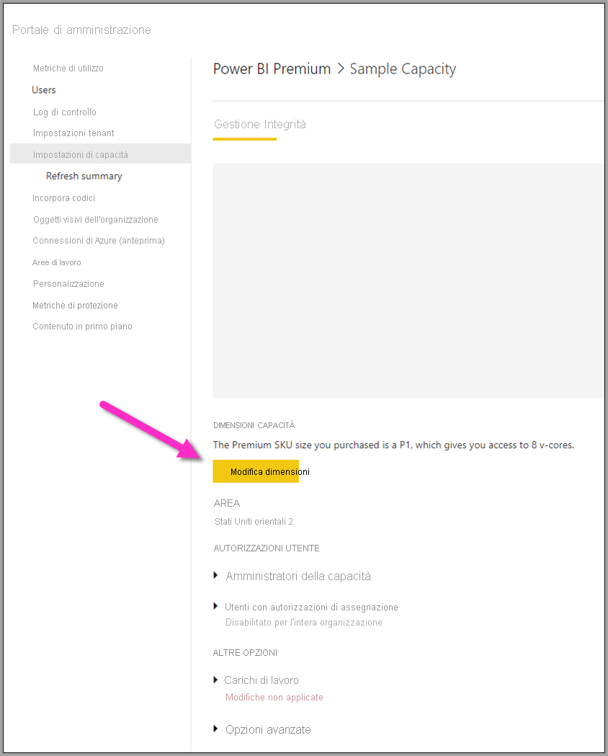Click Power BI Premium breadcrumb link
This screenshot has height=756, width=608.
click(272, 69)
